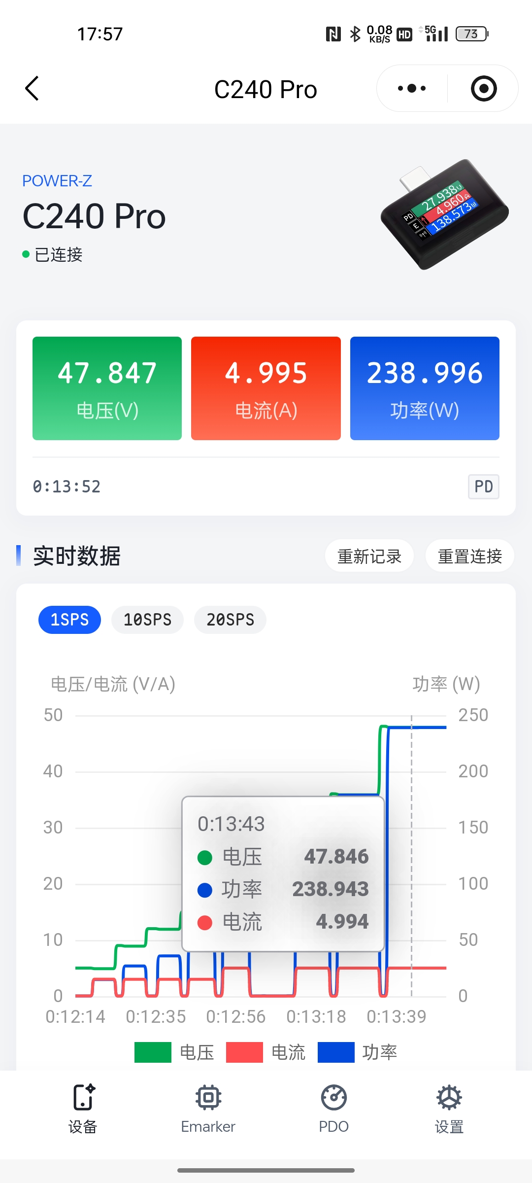Viewport: 532px width, 1183px height.
Task: Open the Emarker chip icon
Action: coord(208,1097)
